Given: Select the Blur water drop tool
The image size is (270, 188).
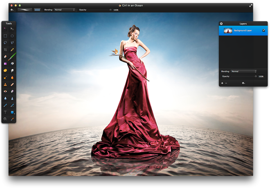Looking at the screenshot, I should point(5,98).
